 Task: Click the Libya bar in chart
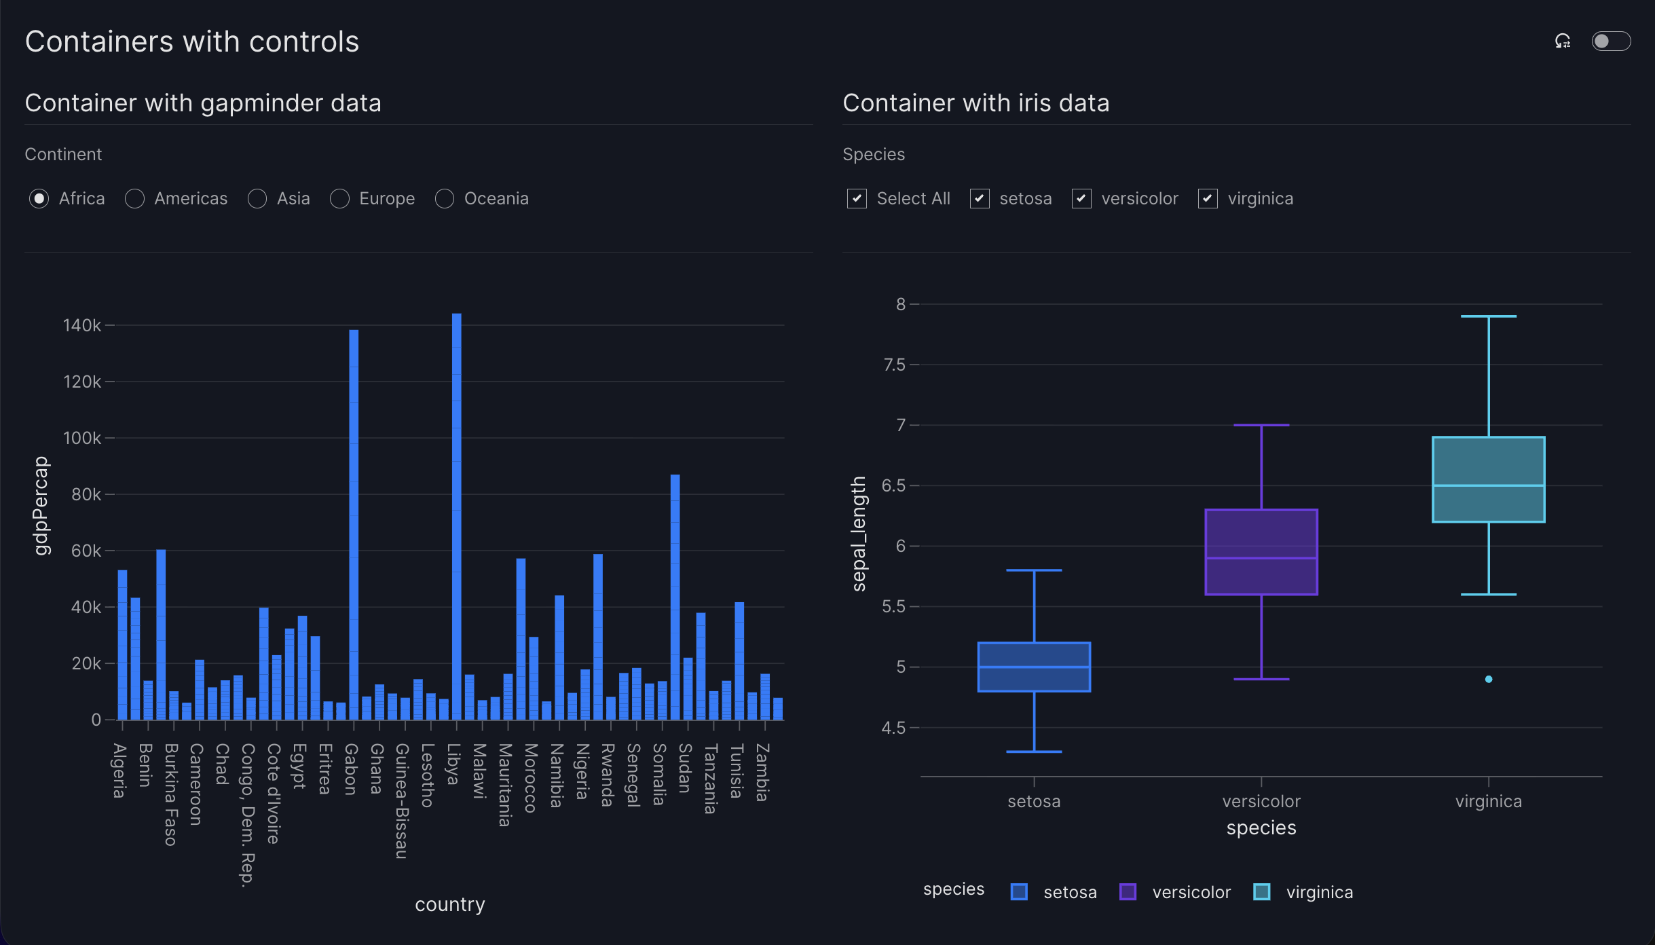457,516
